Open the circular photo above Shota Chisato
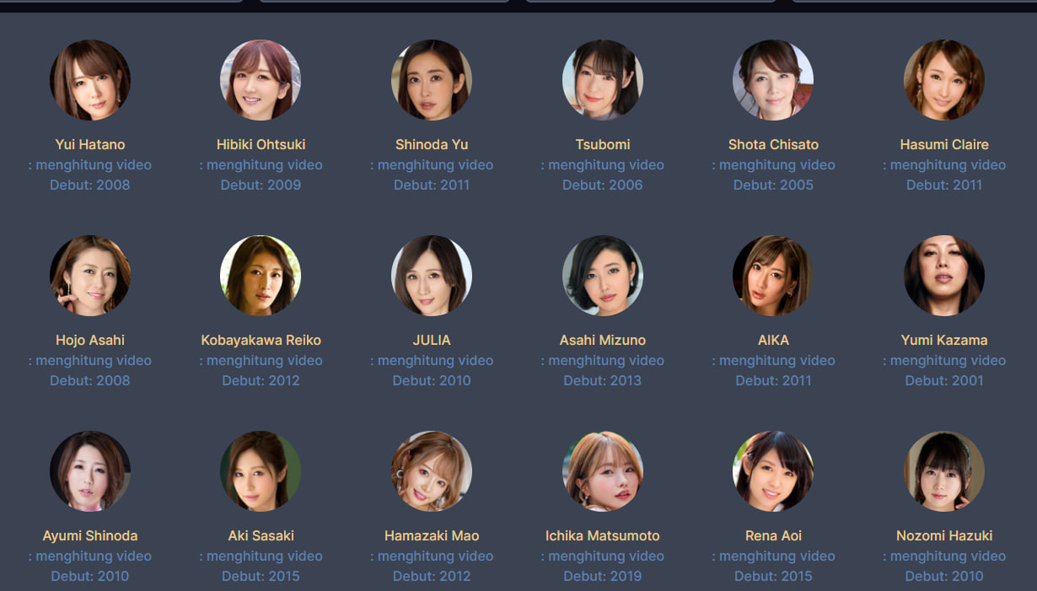1037x591 pixels. [773, 80]
